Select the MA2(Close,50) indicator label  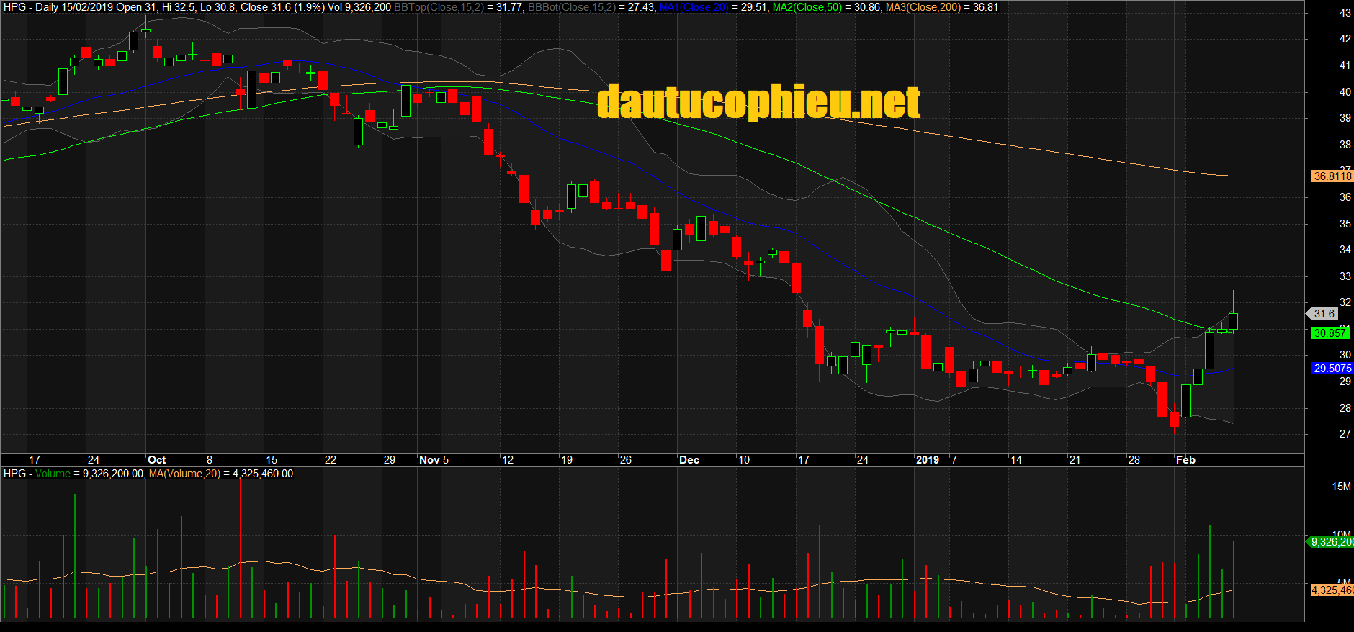[807, 7]
